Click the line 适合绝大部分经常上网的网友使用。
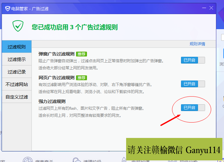The height and width of the screenshot is (162, 224). pos(69,68)
